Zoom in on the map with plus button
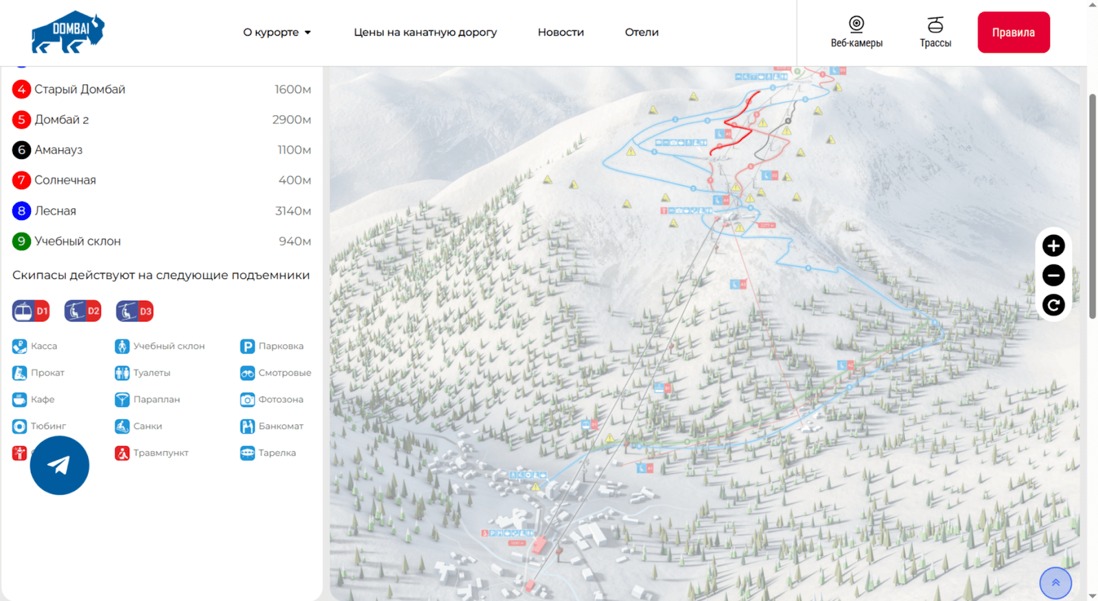Viewport: 1098px width, 601px height. pos(1053,245)
